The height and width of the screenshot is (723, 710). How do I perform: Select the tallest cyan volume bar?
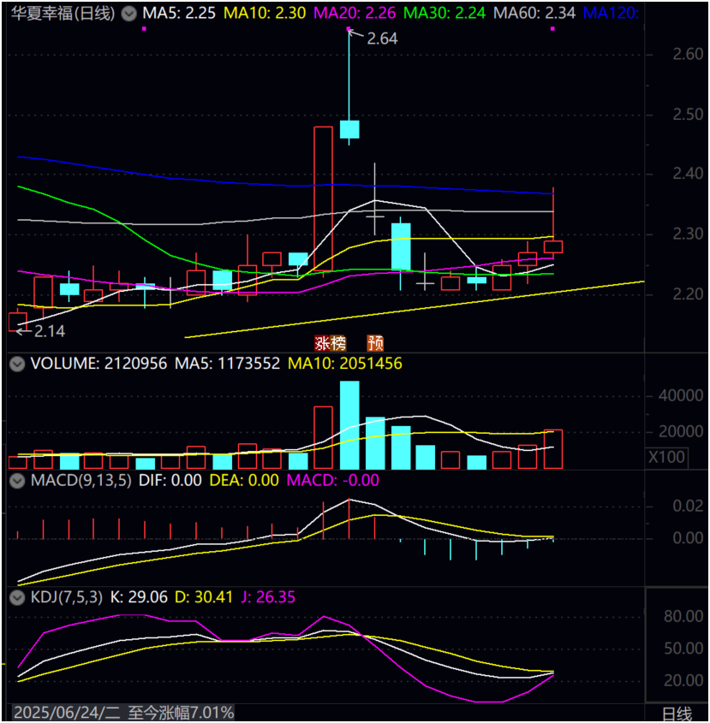click(349, 425)
